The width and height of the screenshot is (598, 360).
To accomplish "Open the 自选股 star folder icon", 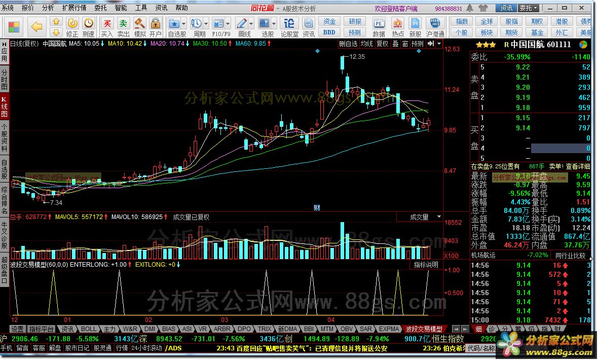I will [174, 24].
